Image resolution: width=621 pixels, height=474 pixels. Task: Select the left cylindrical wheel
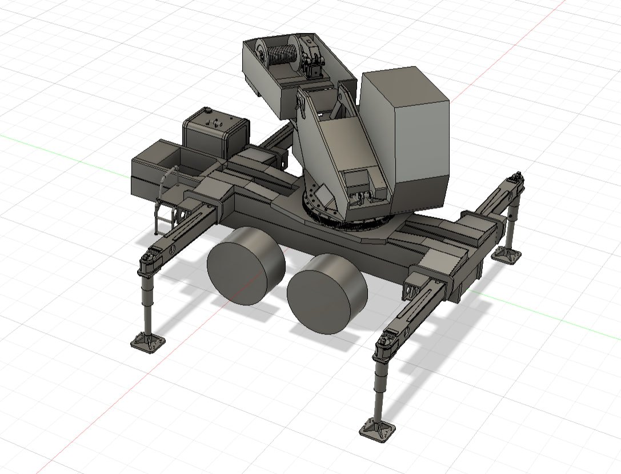[x=246, y=265]
